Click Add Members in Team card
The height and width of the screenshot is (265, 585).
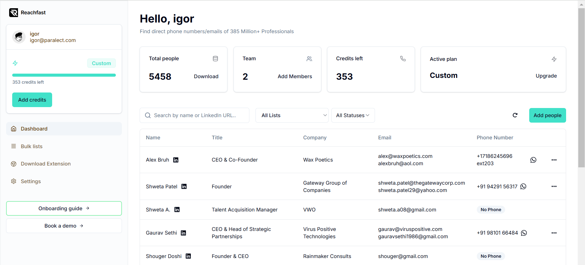(295, 76)
